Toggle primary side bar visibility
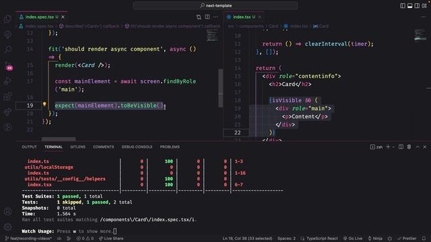Image resolution: width=431 pixels, height=242 pixels. point(403,5)
